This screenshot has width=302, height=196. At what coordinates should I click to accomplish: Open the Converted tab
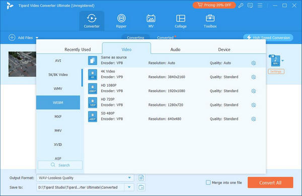pos(165,38)
